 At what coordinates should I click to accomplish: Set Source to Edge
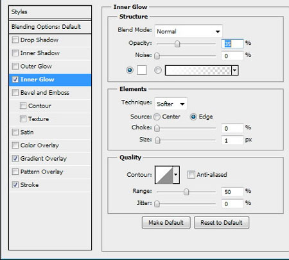pos(193,117)
